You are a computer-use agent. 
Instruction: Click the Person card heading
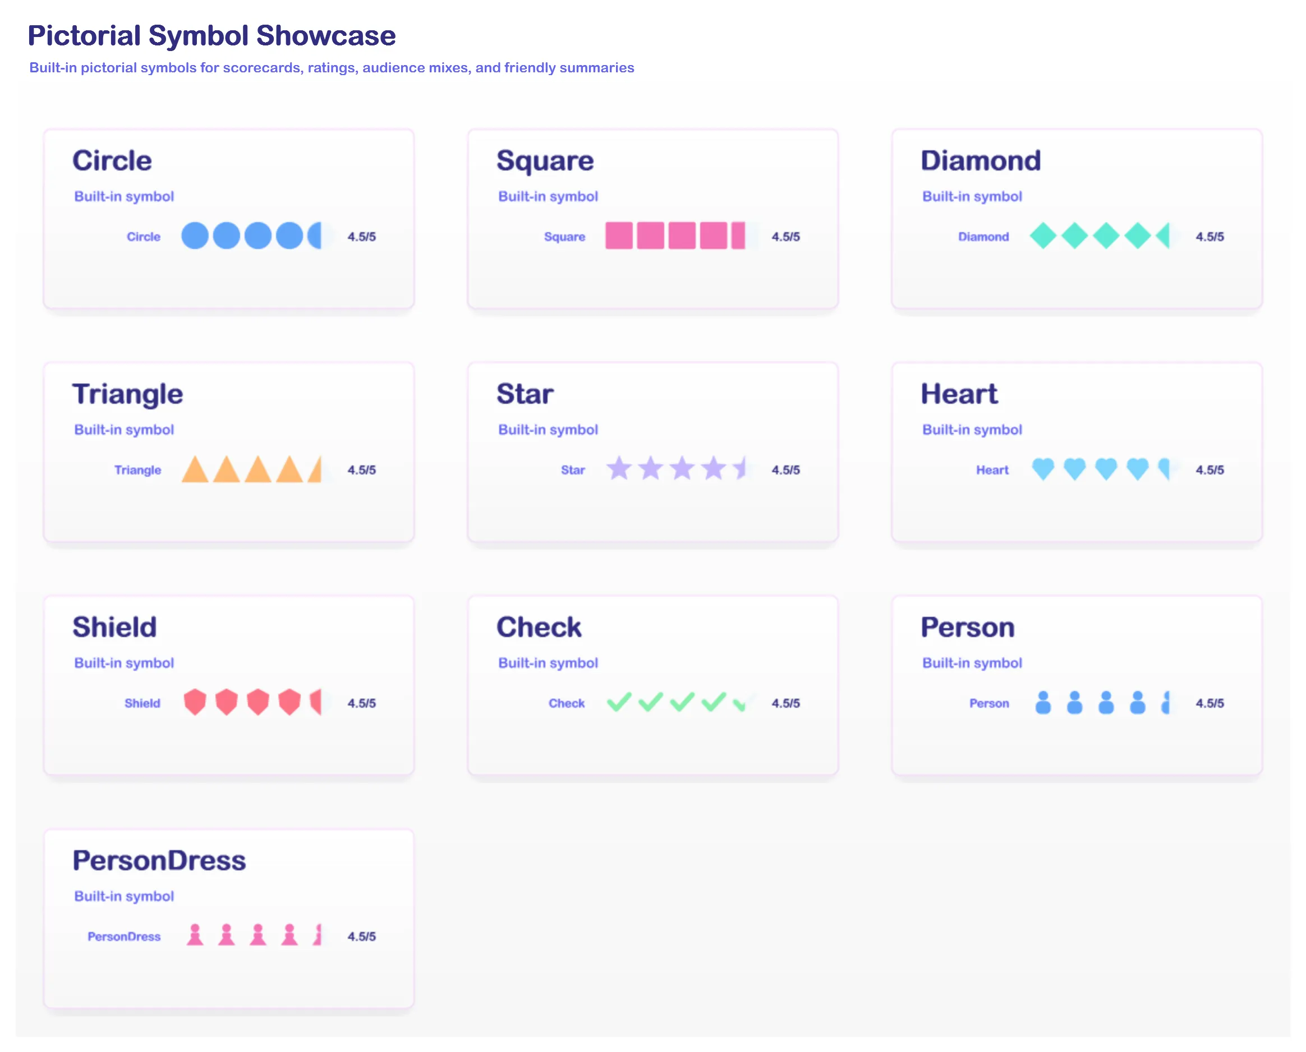pos(967,627)
